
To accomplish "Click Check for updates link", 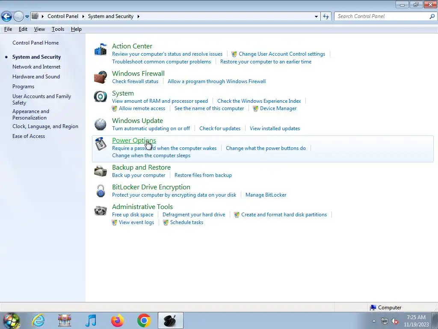I will [220, 129].
